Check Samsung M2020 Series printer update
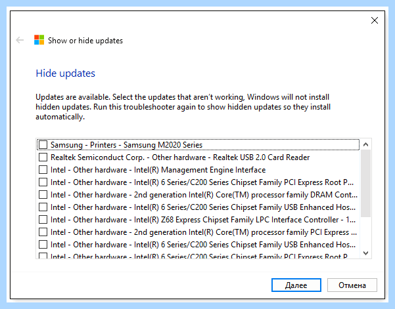The height and width of the screenshot is (309, 395). (x=43, y=145)
